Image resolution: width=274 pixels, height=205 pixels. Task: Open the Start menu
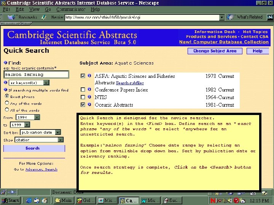click(x=11, y=201)
